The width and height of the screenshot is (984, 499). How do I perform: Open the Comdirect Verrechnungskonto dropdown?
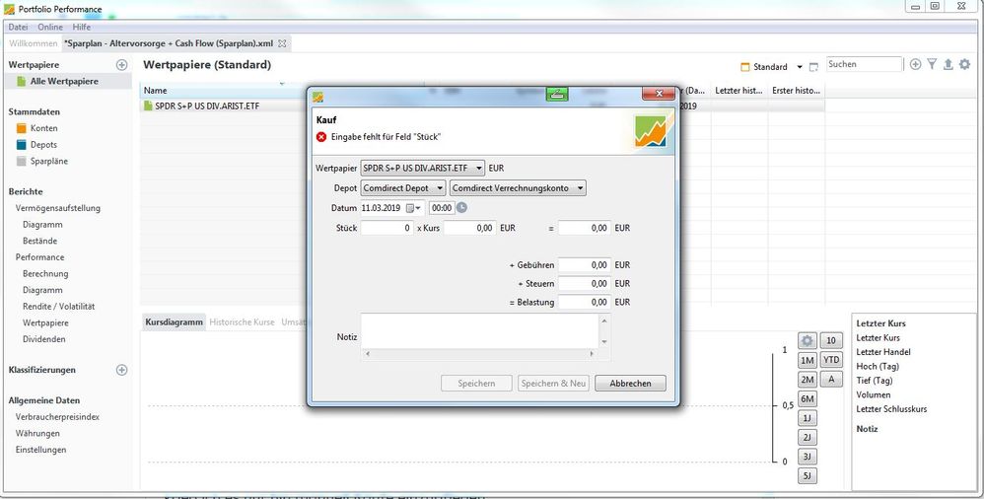[x=518, y=187]
